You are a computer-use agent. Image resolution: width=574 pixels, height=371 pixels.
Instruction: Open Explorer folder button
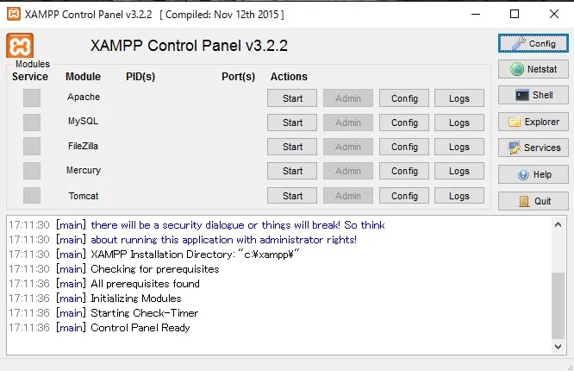click(x=533, y=122)
